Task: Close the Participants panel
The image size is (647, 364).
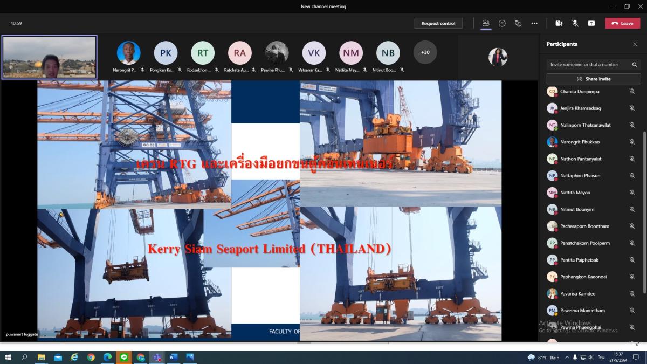Action: (x=635, y=44)
